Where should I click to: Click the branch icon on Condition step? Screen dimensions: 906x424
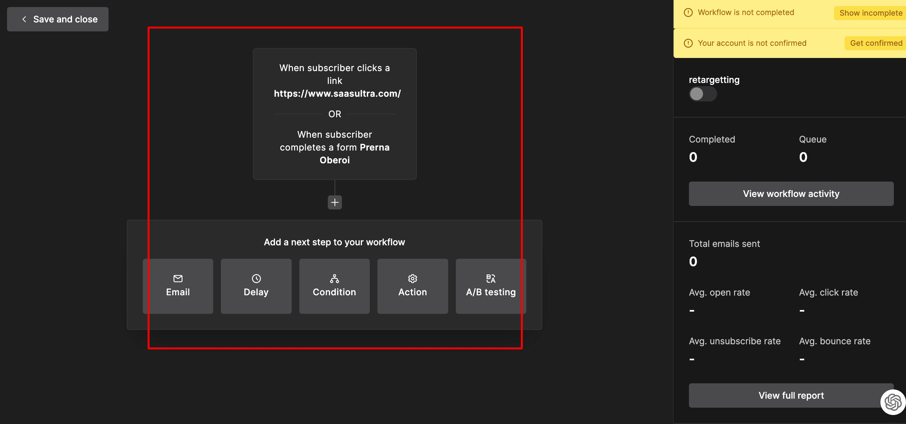click(335, 279)
